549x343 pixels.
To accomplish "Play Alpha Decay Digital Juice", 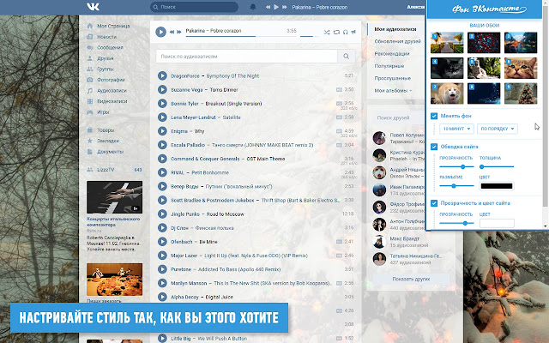I will coord(162,297).
